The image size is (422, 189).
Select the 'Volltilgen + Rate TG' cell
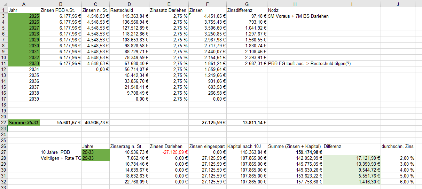61,158
